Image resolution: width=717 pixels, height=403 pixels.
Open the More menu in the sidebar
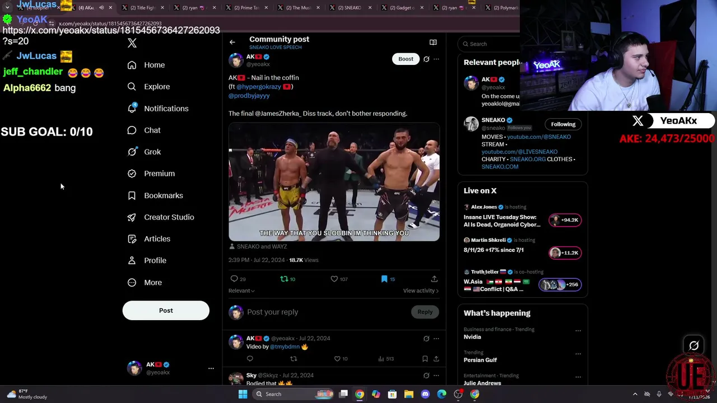[145, 283]
